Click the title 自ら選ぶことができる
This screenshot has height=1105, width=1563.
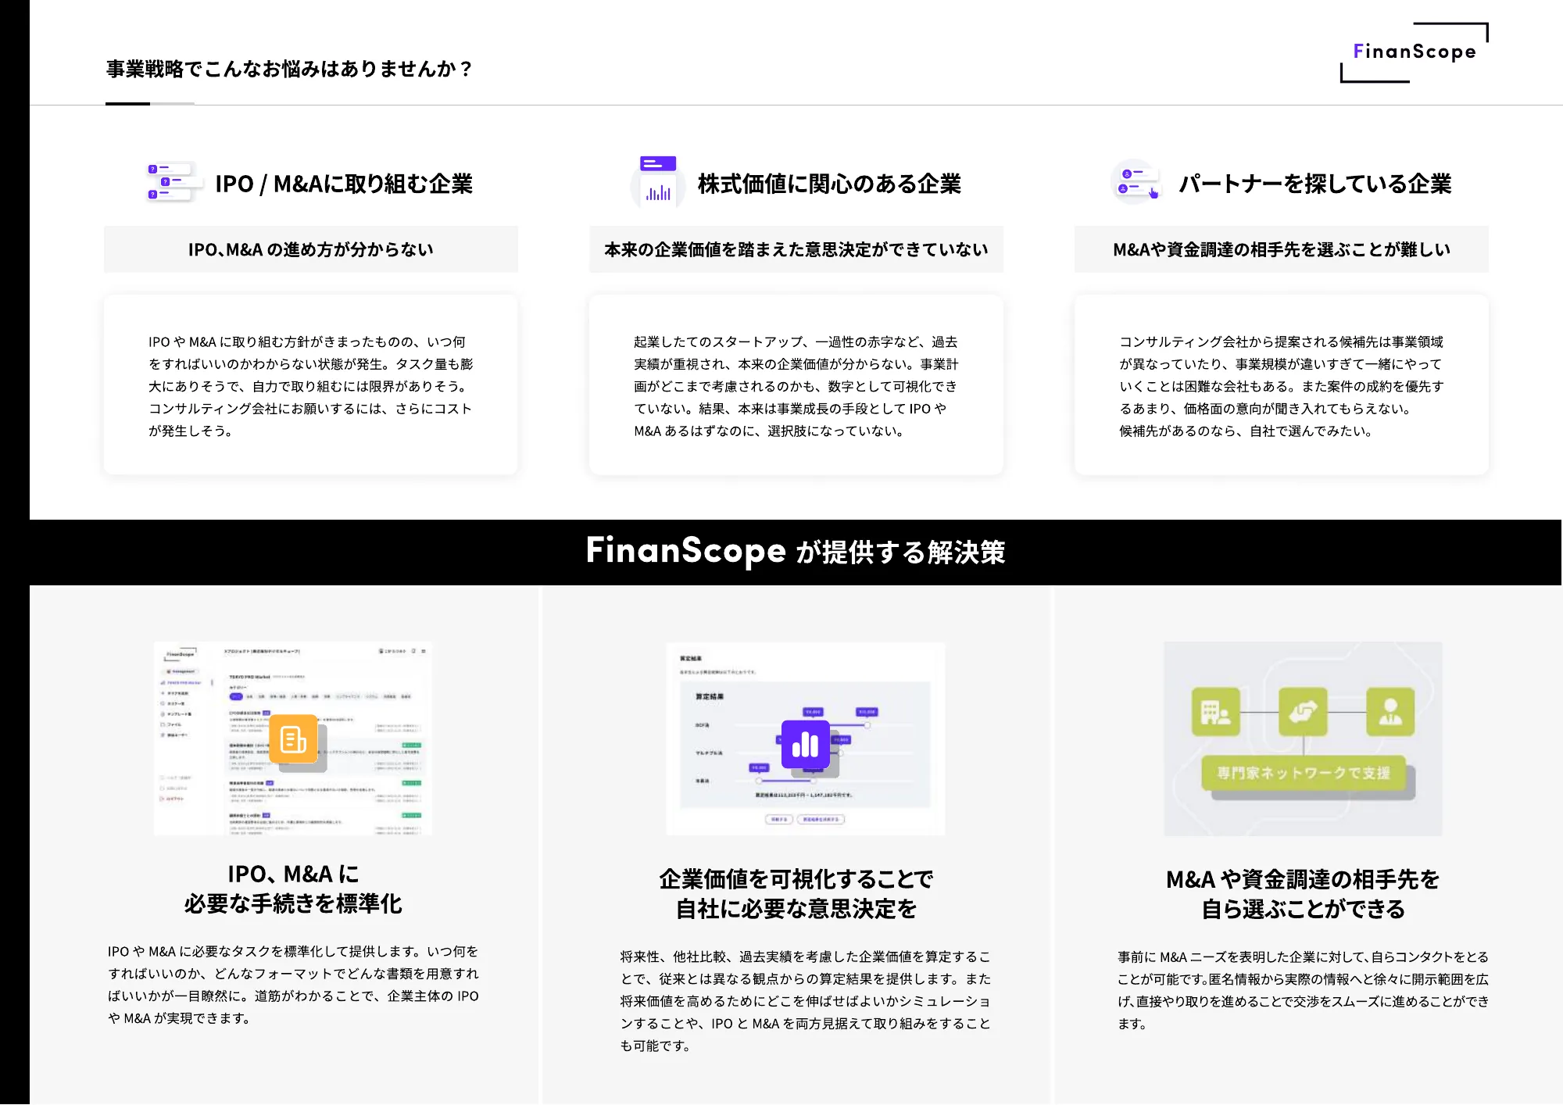[x=1303, y=909]
